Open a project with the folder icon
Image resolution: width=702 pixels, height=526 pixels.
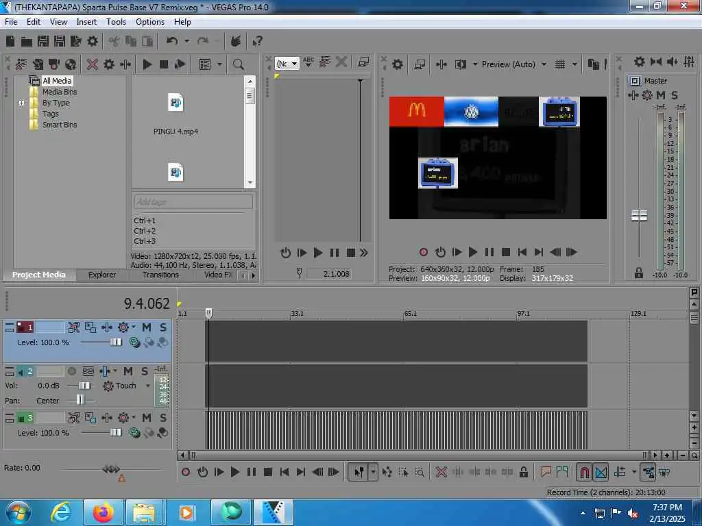point(27,42)
